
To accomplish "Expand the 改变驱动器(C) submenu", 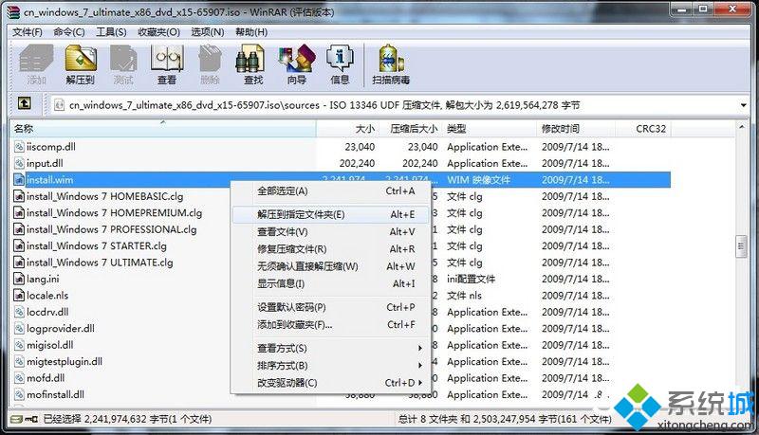I will pyautogui.click(x=331, y=383).
